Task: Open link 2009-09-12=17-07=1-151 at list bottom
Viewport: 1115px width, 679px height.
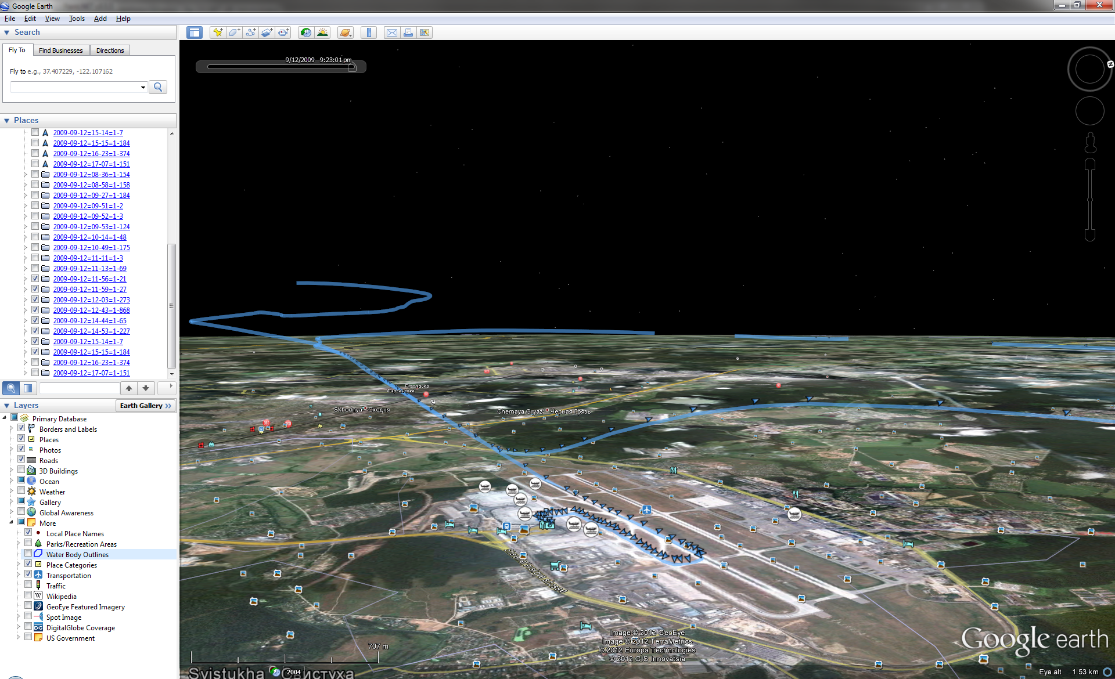Action: click(91, 373)
